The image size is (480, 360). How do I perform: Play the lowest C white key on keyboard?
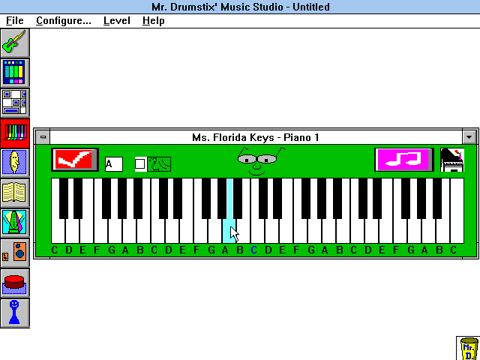pos(58,232)
